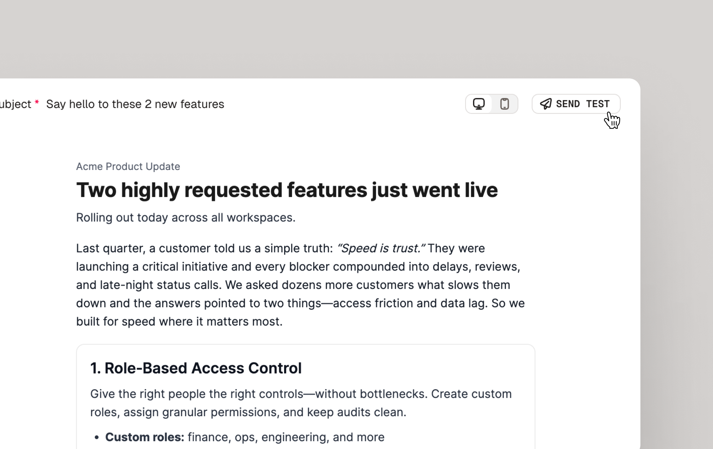Click the 'built for speed' closing sentence
The width and height of the screenshot is (713, 449).
179,321
